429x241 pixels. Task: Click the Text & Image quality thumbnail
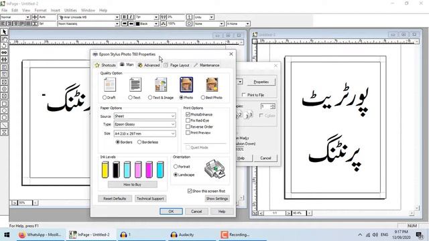pos(161,84)
